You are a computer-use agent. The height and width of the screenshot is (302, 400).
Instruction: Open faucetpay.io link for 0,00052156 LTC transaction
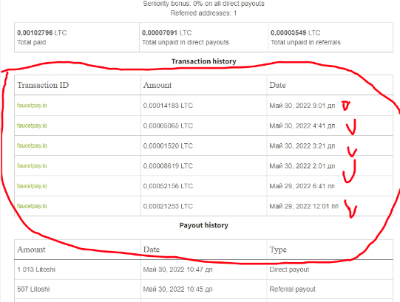tap(32, 186)
